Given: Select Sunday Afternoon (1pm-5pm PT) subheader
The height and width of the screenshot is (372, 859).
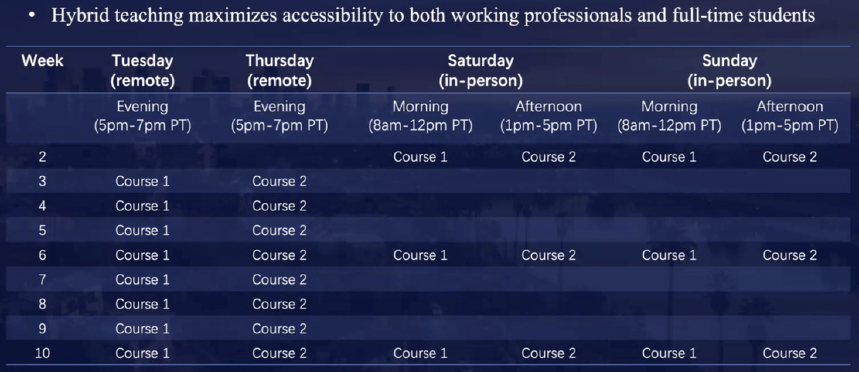Looking at the screenshot, I should (x=789, y=116).
